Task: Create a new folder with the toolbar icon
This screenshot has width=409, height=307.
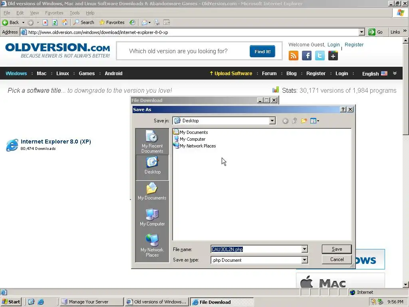Action: (304, 121)
